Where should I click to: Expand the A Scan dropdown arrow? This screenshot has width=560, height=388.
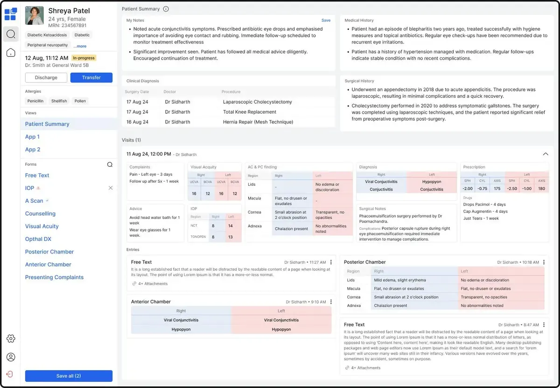[47, 201]
